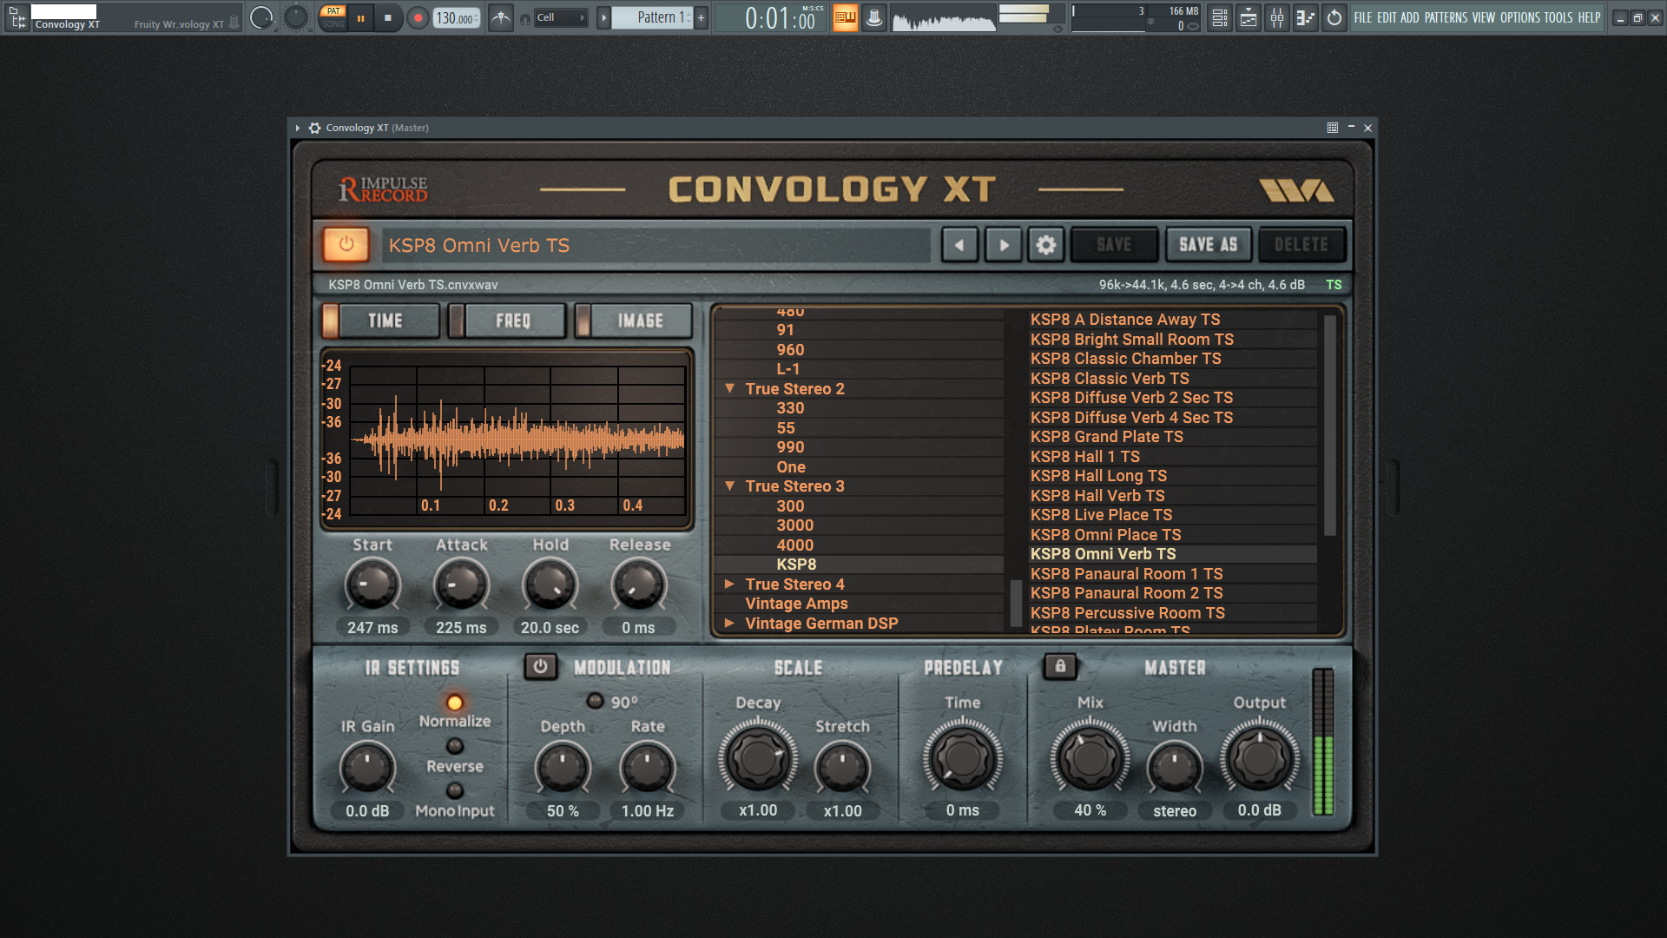Pause playback in FL Studio transport

click(x=360, y=17)
